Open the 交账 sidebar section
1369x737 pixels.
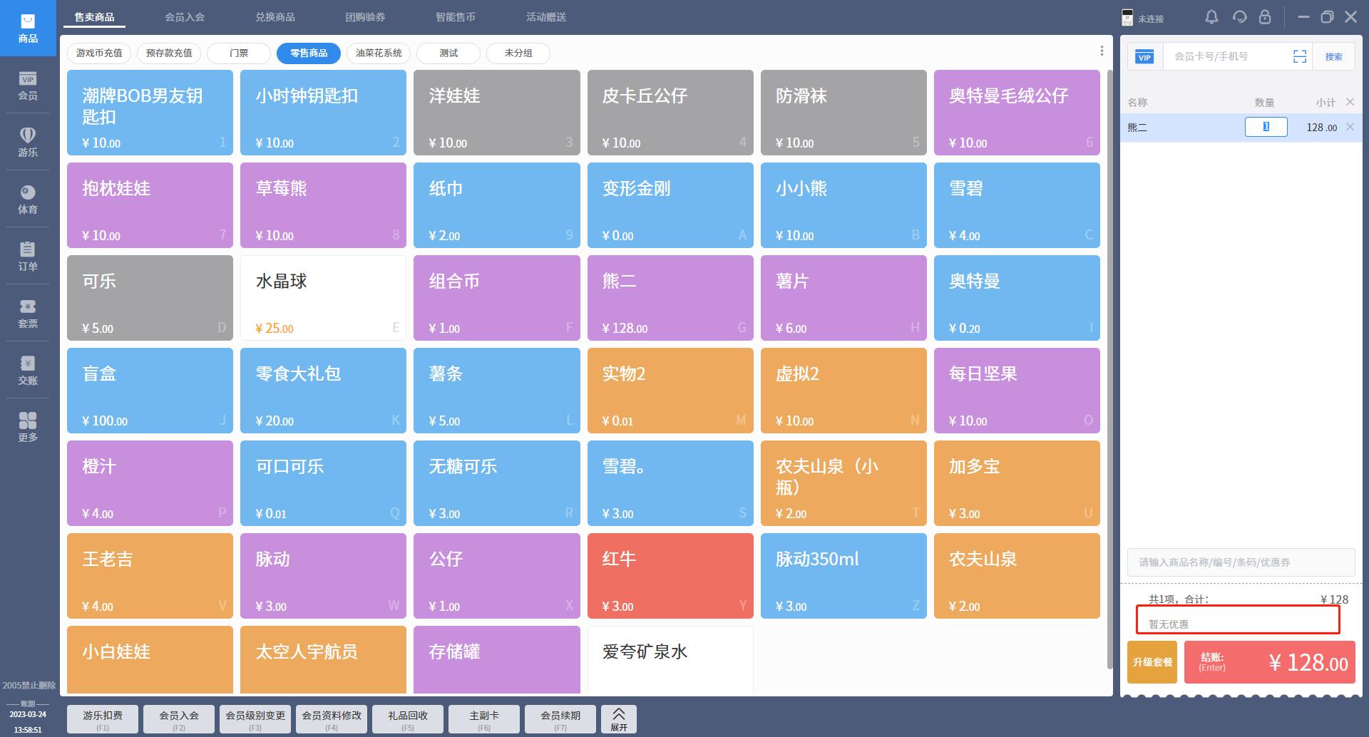click(x=28, y=371)
